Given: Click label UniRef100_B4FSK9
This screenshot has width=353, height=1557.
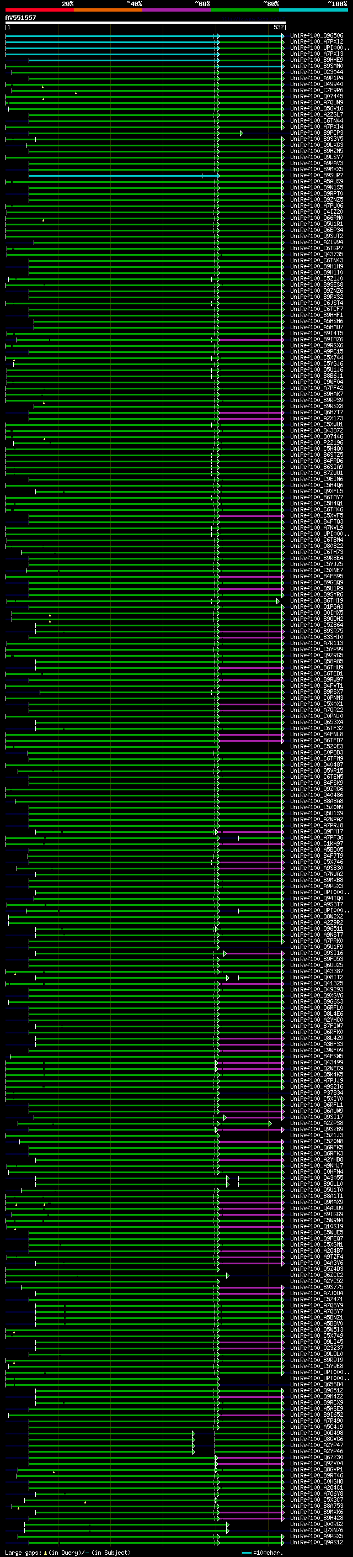Looking at the screenshot, I should tap(316, 783).
